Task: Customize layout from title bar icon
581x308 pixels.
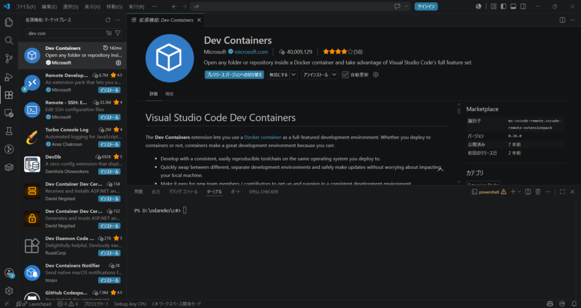Action: pos(494,6)
